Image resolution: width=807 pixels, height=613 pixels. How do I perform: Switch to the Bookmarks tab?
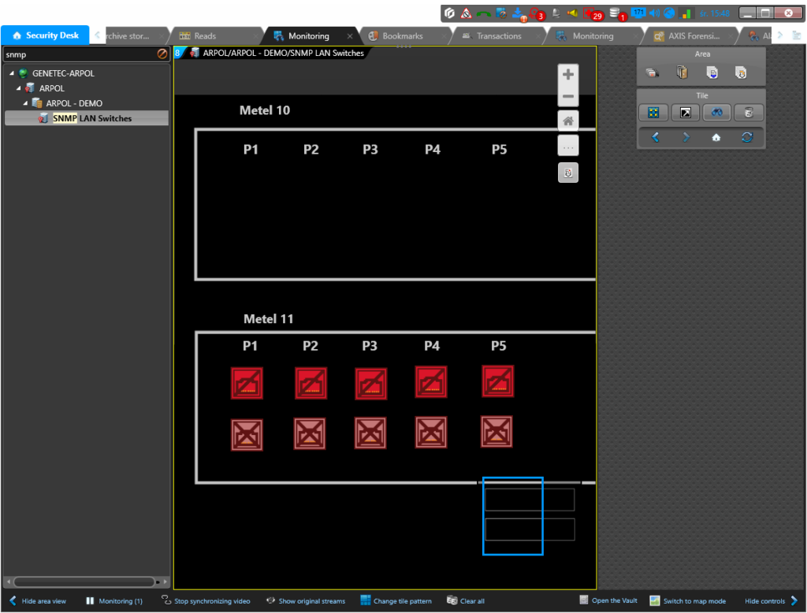[x=402, y=36]
